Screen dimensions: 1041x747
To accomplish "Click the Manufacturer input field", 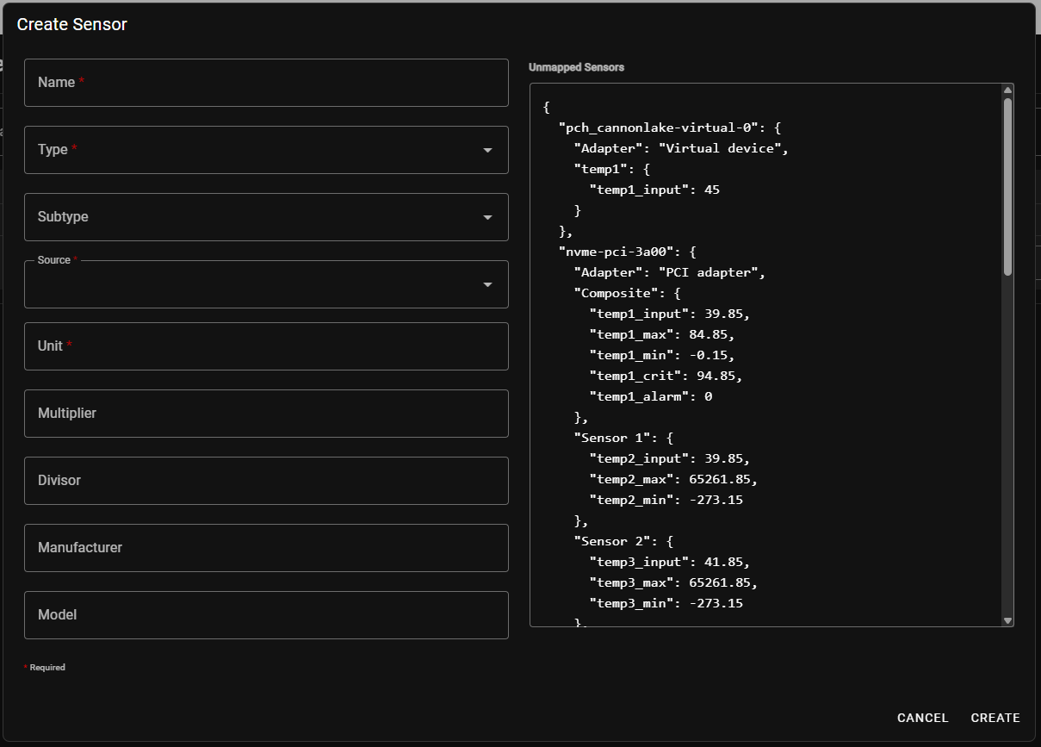I will tap(258, 548).
